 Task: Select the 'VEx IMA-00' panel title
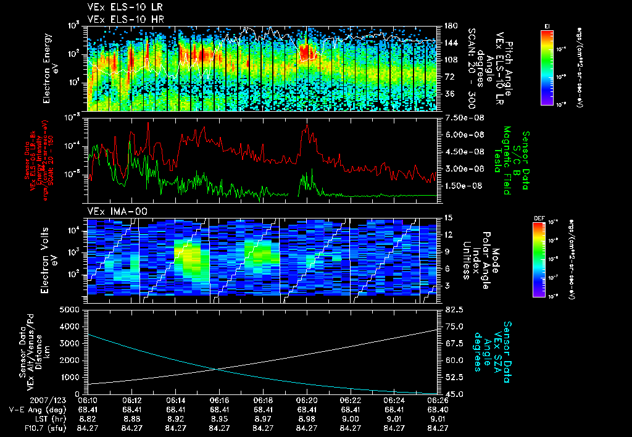117,212
